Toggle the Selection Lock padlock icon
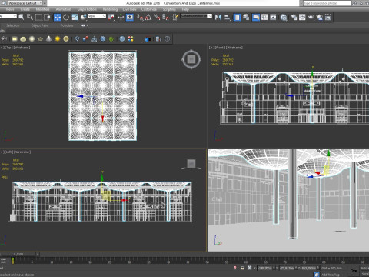 tap(242, 268)
